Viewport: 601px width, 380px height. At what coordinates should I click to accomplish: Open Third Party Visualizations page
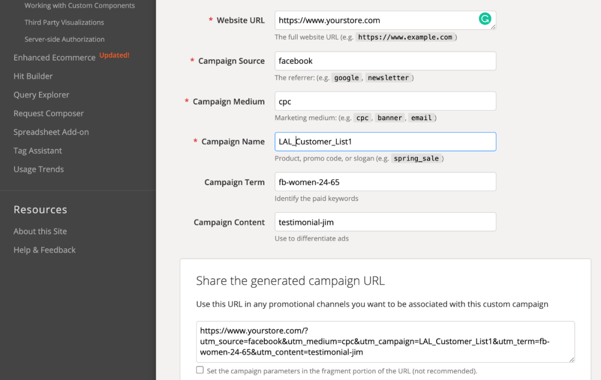coord(65,22)
